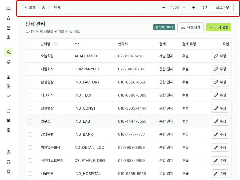Click the notification bell icon
Image resolution: width=240 pixels, height=180 pixels.
[8, 171]
